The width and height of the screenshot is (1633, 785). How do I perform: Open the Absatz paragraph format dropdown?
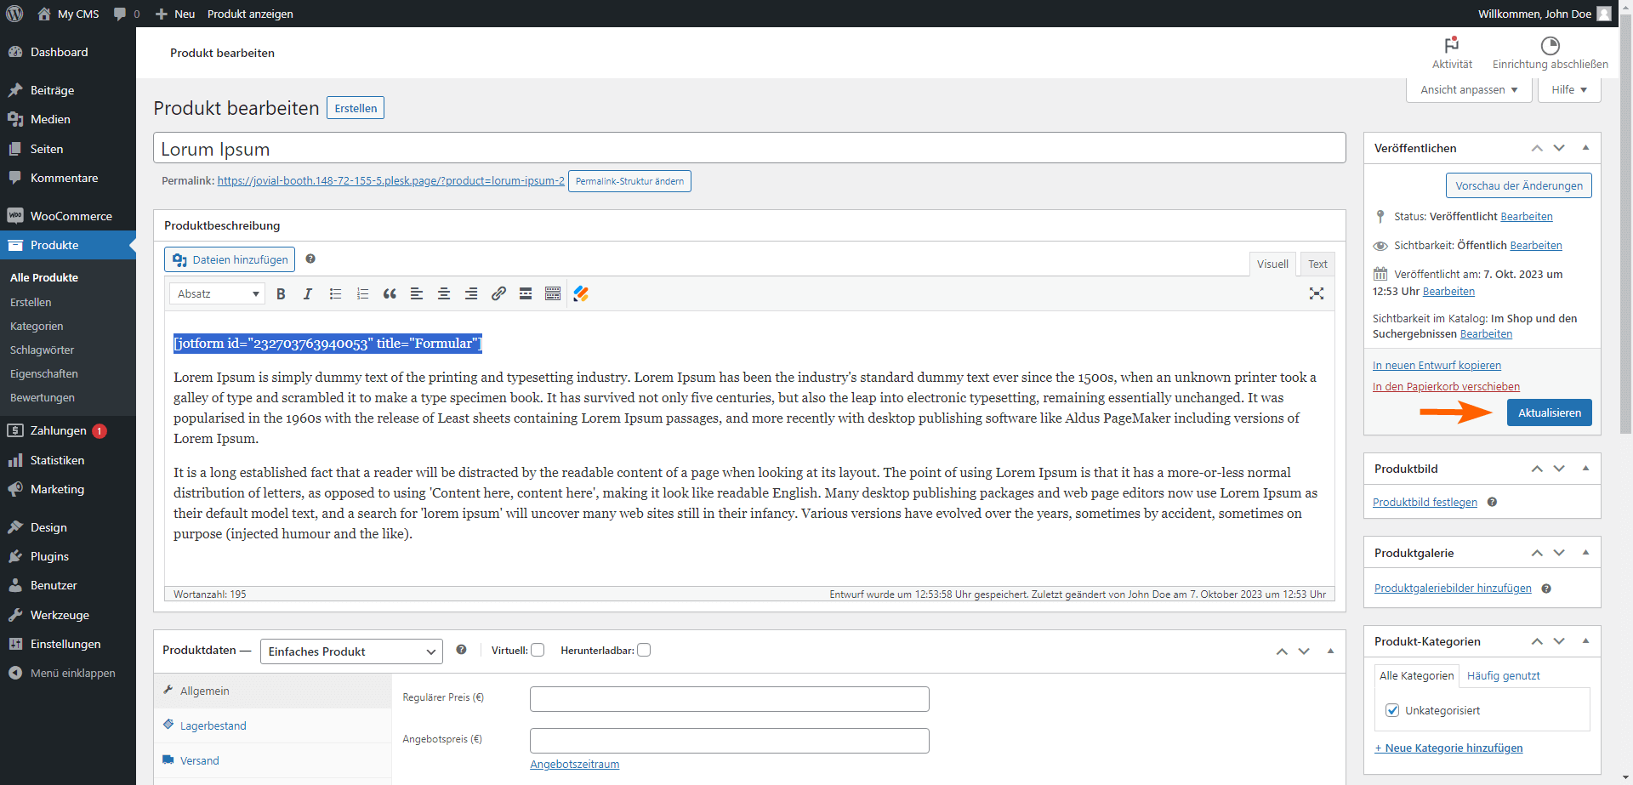point(218,293)
